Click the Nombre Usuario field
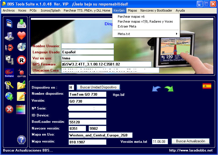218x155 pixels. click(87, 46)
